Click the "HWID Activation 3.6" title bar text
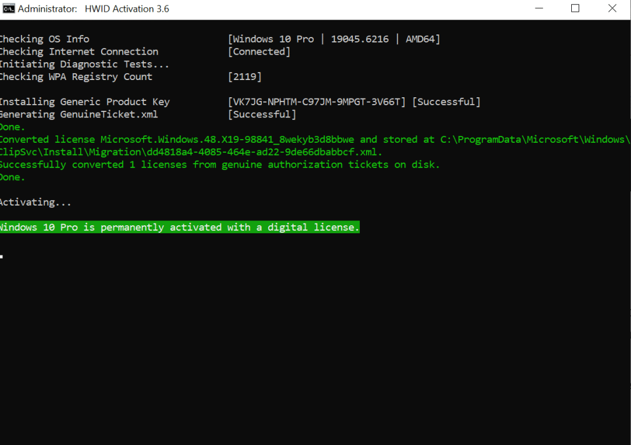 pos(126,9)
